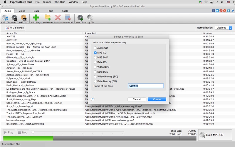Select Video Blu-ray (BD) radio option
Image resolution: width=235 pixels, height=147 pixels.
click(95, 77)
